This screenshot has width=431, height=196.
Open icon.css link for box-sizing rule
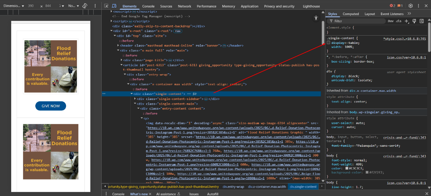pos(406,57)
